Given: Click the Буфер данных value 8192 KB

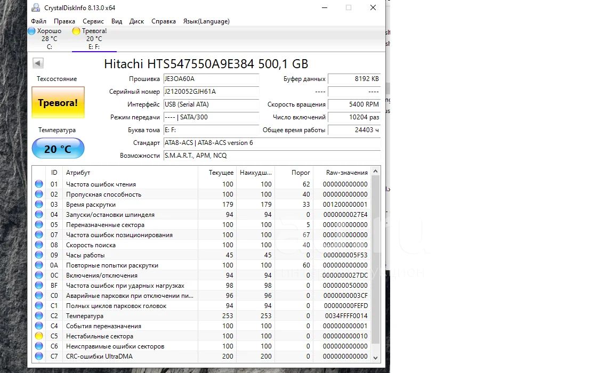Looking at the screenshot, I should (x=354, y=79).
